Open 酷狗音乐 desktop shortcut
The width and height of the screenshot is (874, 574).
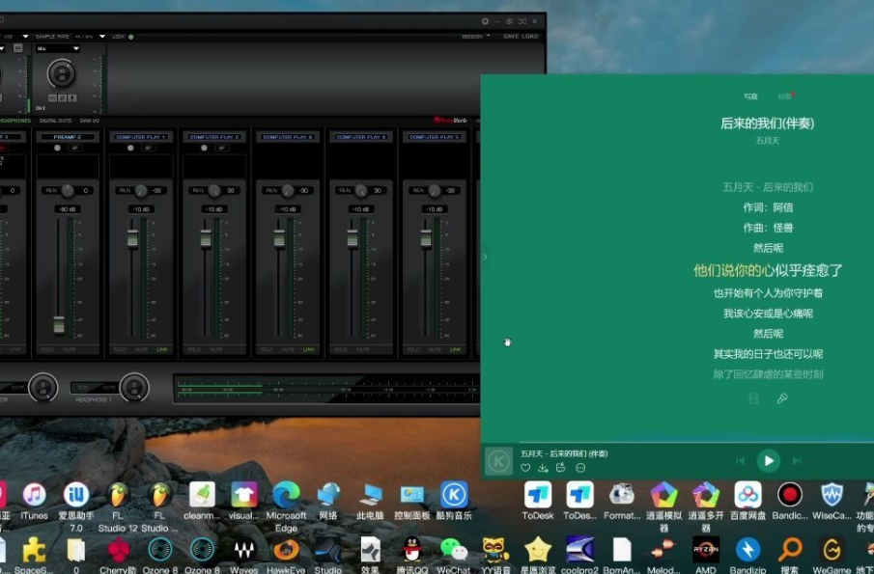point(454,501)
